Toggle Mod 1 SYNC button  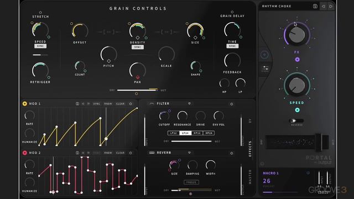point(97,104)
